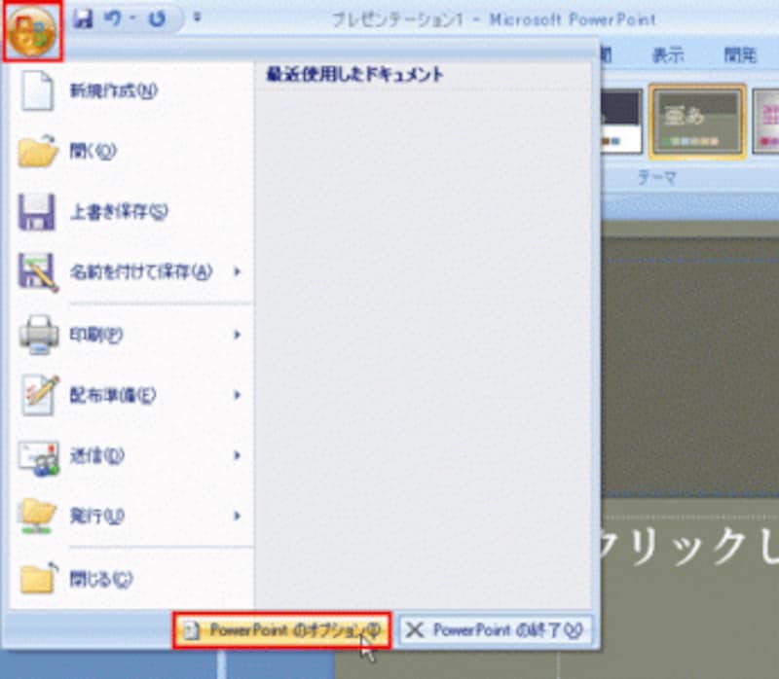
Task: Click the Save floppy icon in quick access toolbar
Action: coord(83,18)
